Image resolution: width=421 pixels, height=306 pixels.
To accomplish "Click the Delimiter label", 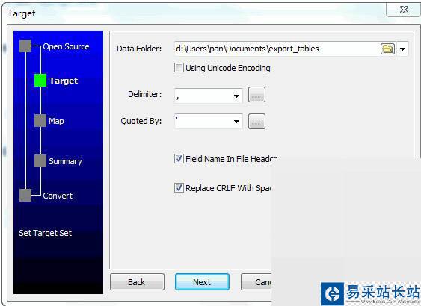I will [x=145, y=94].
